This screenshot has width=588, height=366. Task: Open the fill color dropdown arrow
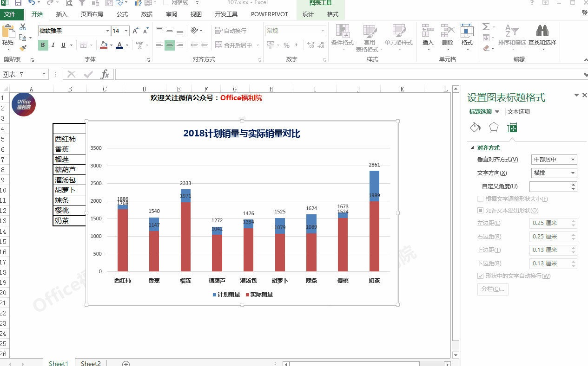pos(111,45)
